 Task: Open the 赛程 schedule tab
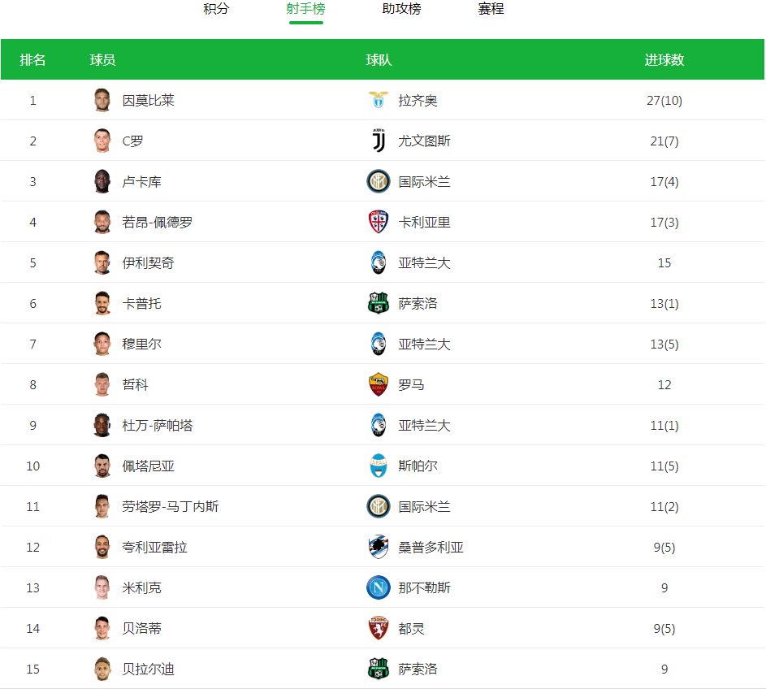[491, 9]
